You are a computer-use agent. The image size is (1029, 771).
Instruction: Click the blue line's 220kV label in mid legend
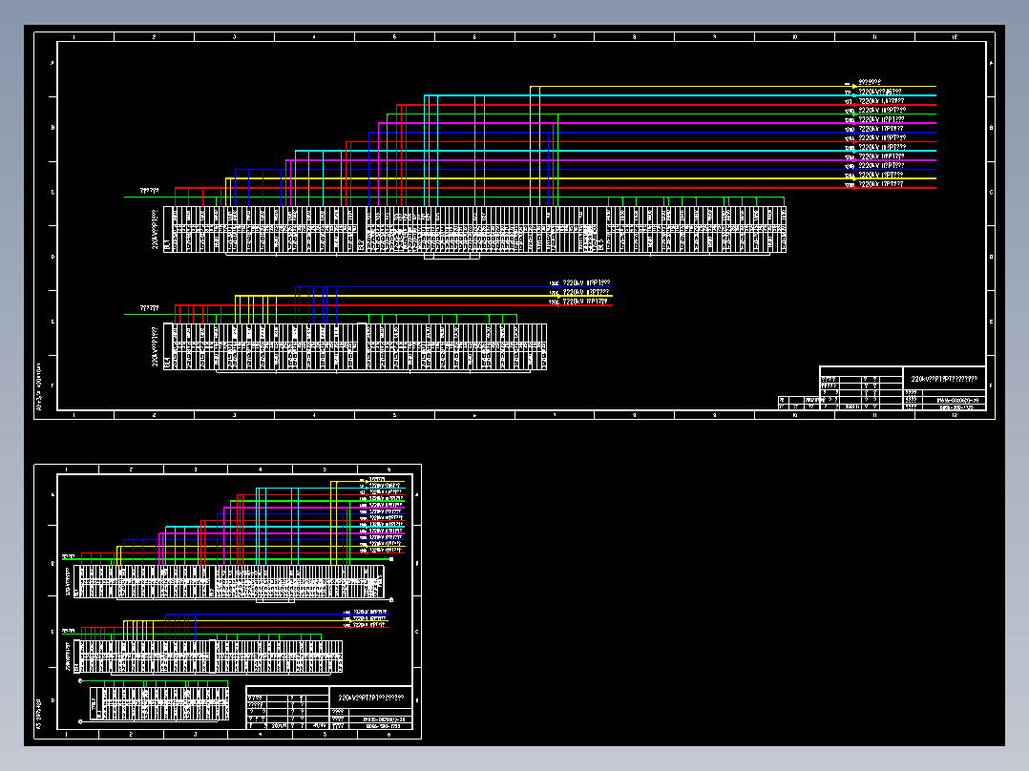(x=586, y=282)
